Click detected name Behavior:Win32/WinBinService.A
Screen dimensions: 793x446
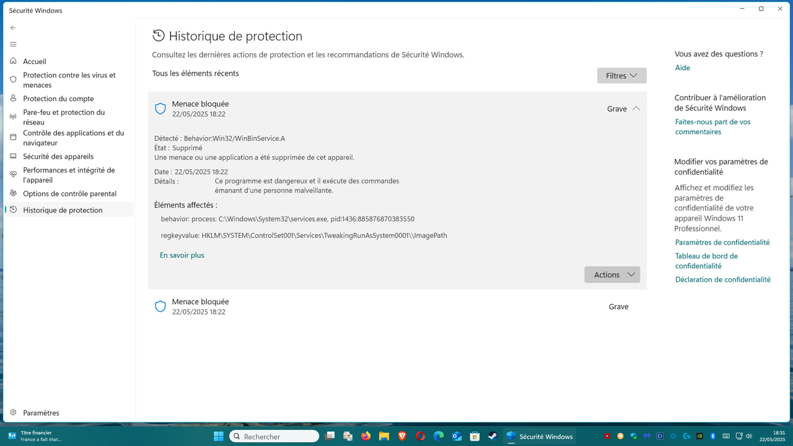(x=234, y=138)
